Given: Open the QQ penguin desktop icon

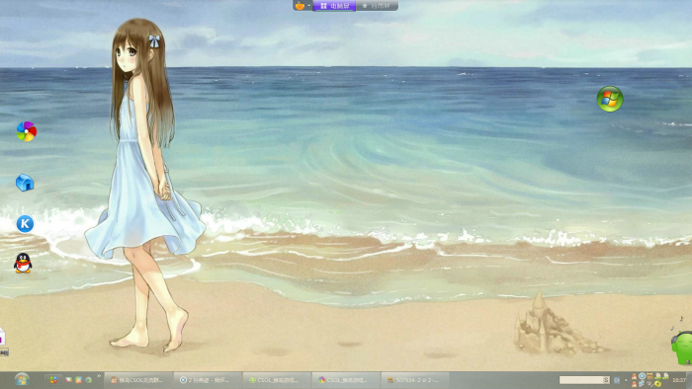Looking at the screenshot, I should [x=23, y=263].
